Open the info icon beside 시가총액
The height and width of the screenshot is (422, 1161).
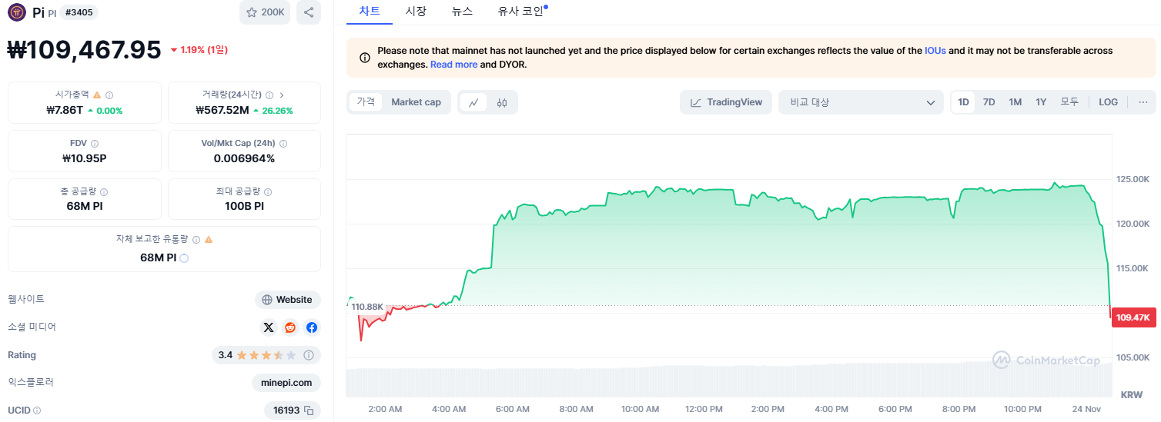click(x=109, y=95)
